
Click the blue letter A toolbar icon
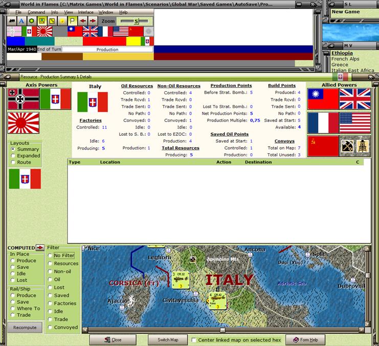point(21,21)
